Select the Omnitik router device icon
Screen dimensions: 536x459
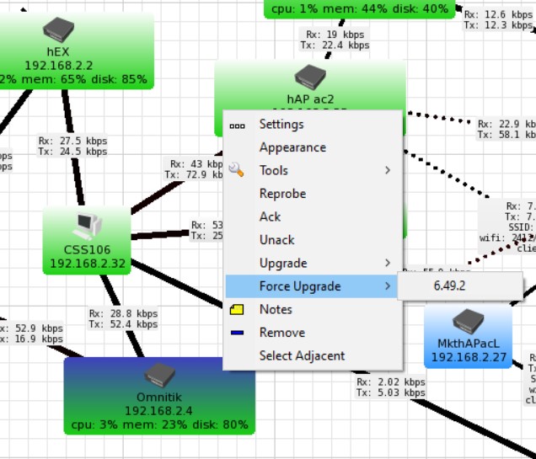[x=159, y=375]
